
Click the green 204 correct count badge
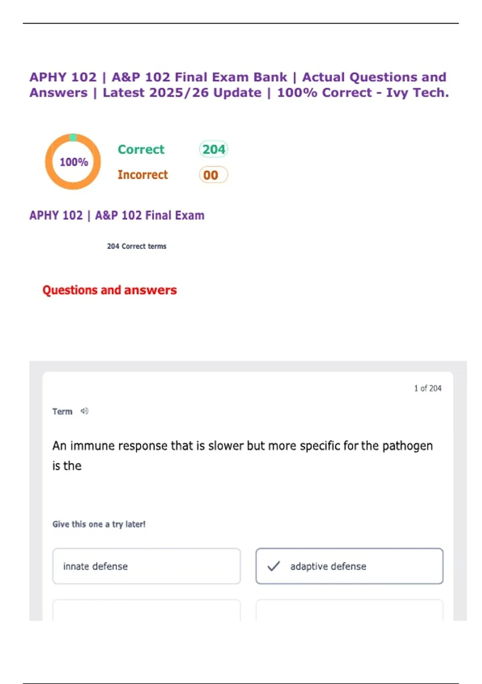214,149
